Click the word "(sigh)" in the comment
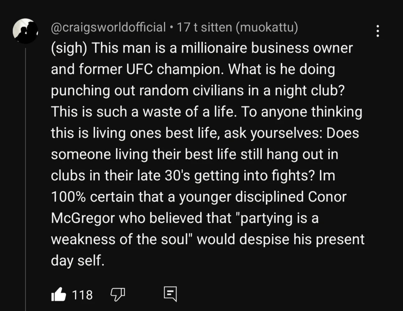The width and height of the screenshot is (403, 311). (69, 48)
